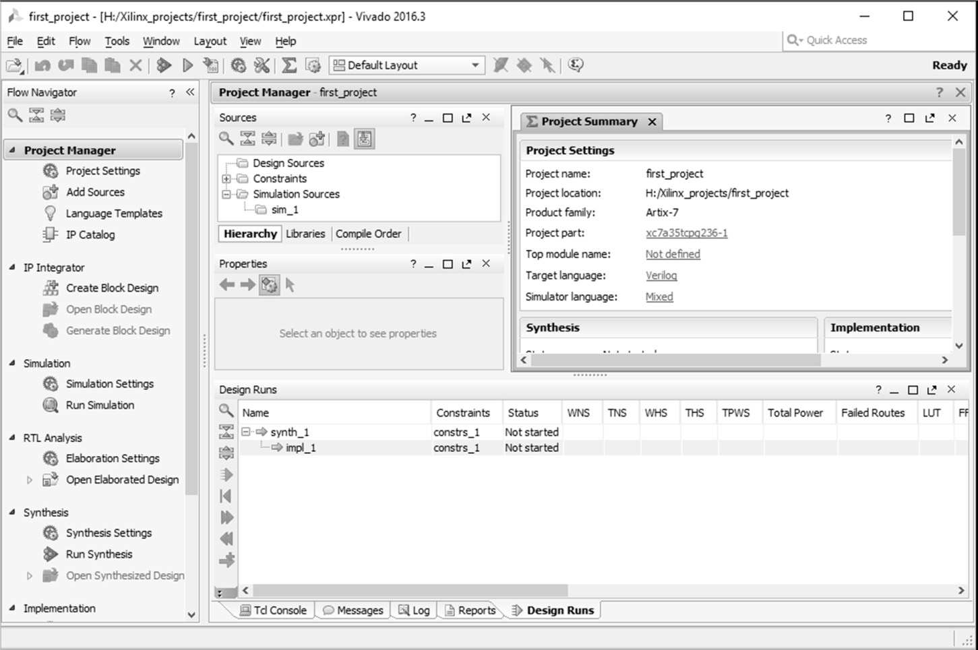Click Run Implementation play icon in toolbar
The height and width of the screenshot is (650, 978).
187,65
